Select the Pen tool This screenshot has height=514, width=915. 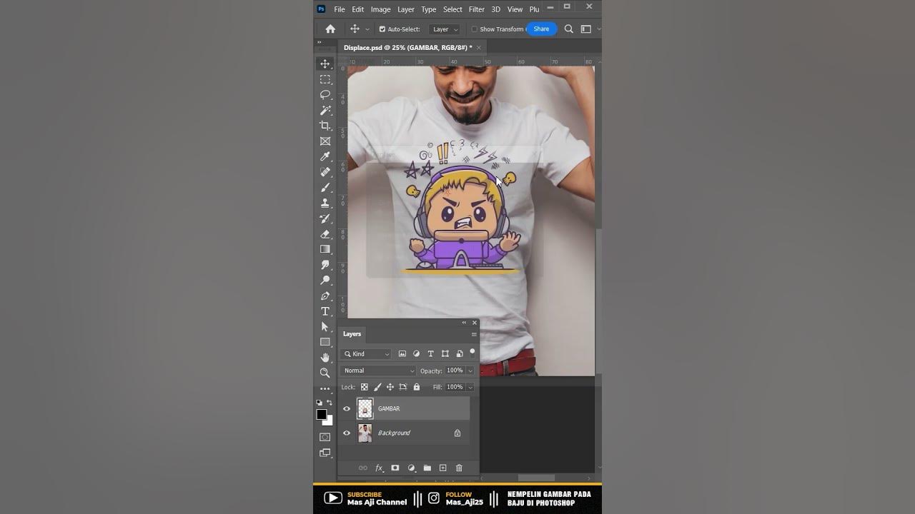(x=325, y=296)
